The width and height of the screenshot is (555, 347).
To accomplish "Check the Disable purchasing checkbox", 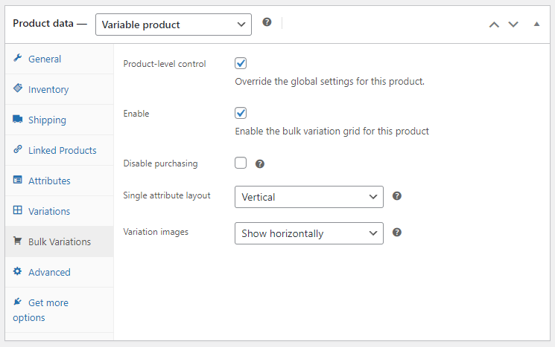I will click(x=241, y=163).
